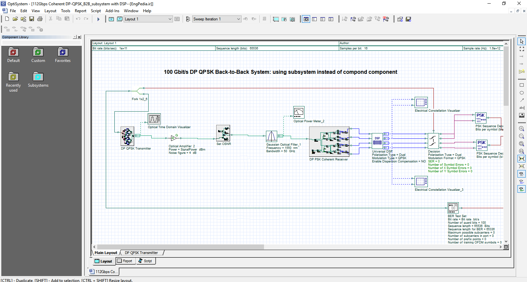Close the Component Library panel
The width and height of the screenshot is (527, 282).
pos(79,37)
